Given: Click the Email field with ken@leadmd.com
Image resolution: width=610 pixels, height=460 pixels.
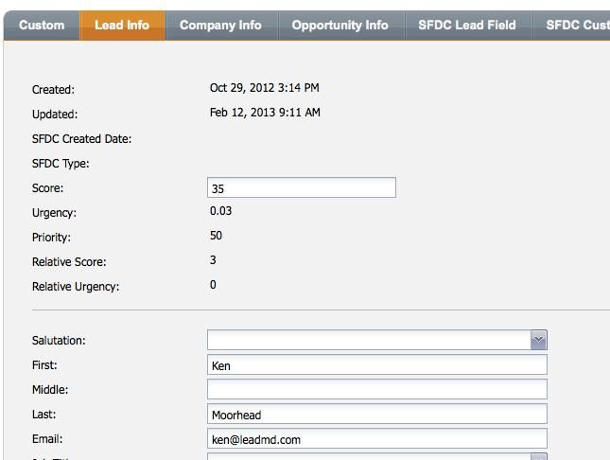Looking at the screenshot, I should (x=376, y=439).
